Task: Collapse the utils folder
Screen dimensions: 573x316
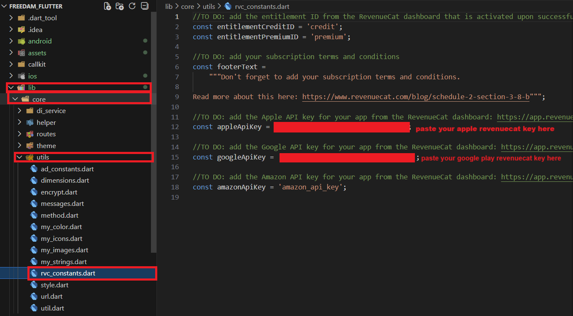Action: pyautogui.click(x=19, y=157)
